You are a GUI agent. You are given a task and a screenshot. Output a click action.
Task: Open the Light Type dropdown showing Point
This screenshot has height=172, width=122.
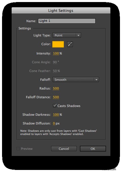[x=67, y=35]
